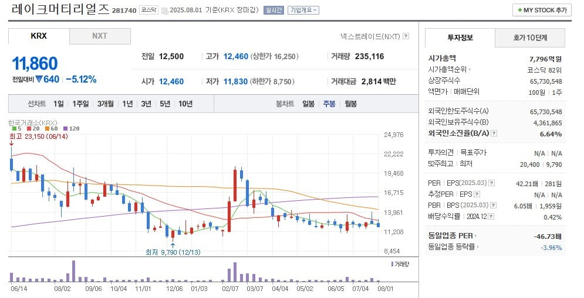584x298 pixels.
Task: Switch to the 일봉 candle chart
Action: pos(308,104)
